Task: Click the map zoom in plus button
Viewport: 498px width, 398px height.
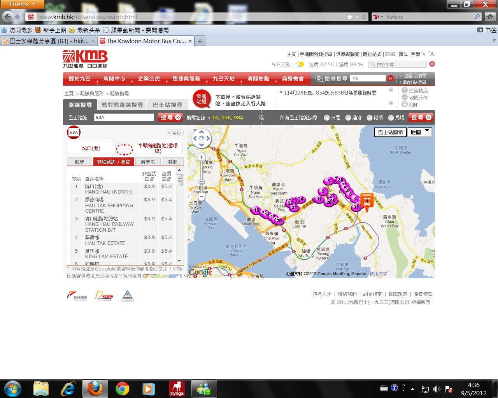Action: (202, 157)
